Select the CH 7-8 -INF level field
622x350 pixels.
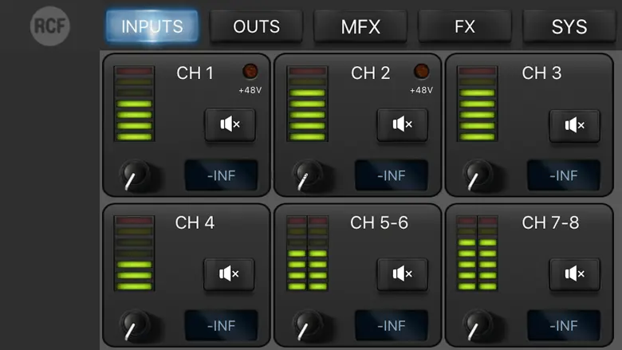(x=564, y=325)
